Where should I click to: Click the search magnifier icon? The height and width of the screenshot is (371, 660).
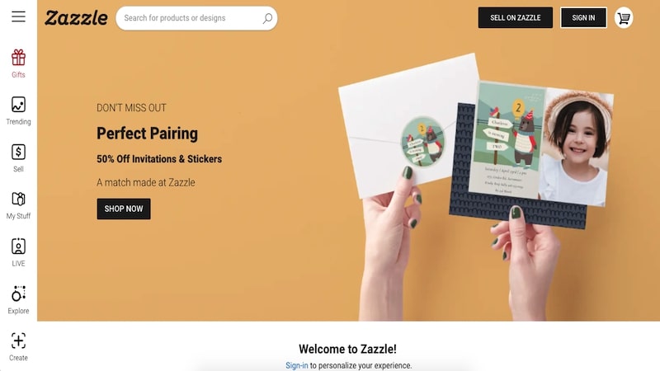click(267, 18)
